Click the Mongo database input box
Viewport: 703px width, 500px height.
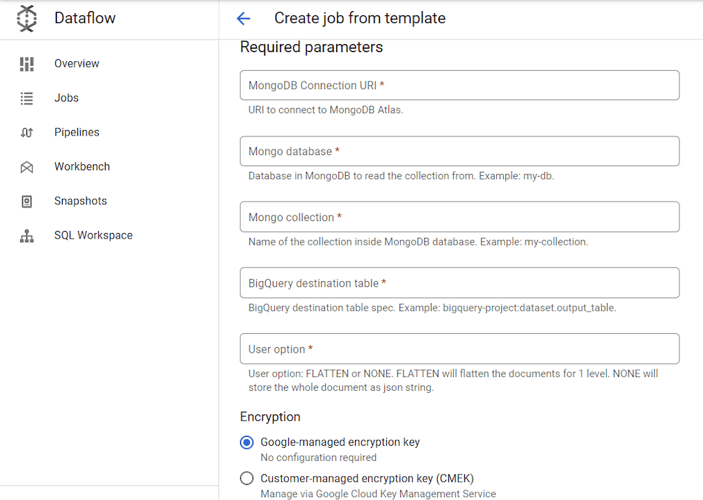[459, 151]
